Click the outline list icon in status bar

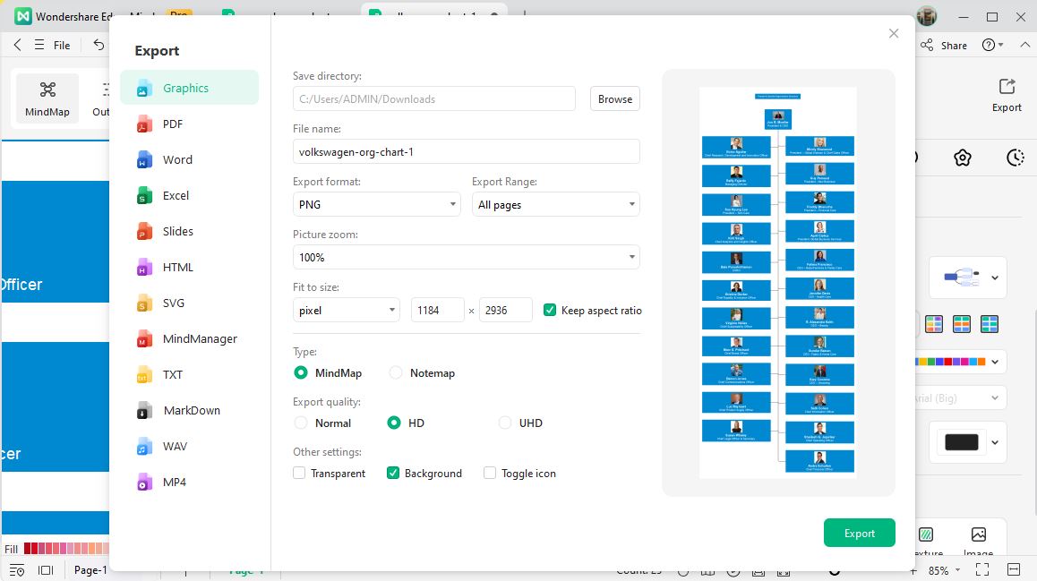pyautogui.click(x=17, y=569)
